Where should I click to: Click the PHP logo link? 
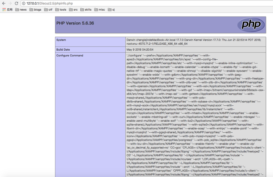(x=251, y=25)
